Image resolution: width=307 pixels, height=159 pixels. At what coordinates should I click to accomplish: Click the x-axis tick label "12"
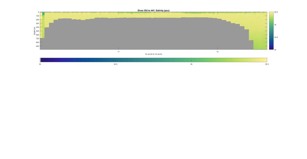[217, 52]
